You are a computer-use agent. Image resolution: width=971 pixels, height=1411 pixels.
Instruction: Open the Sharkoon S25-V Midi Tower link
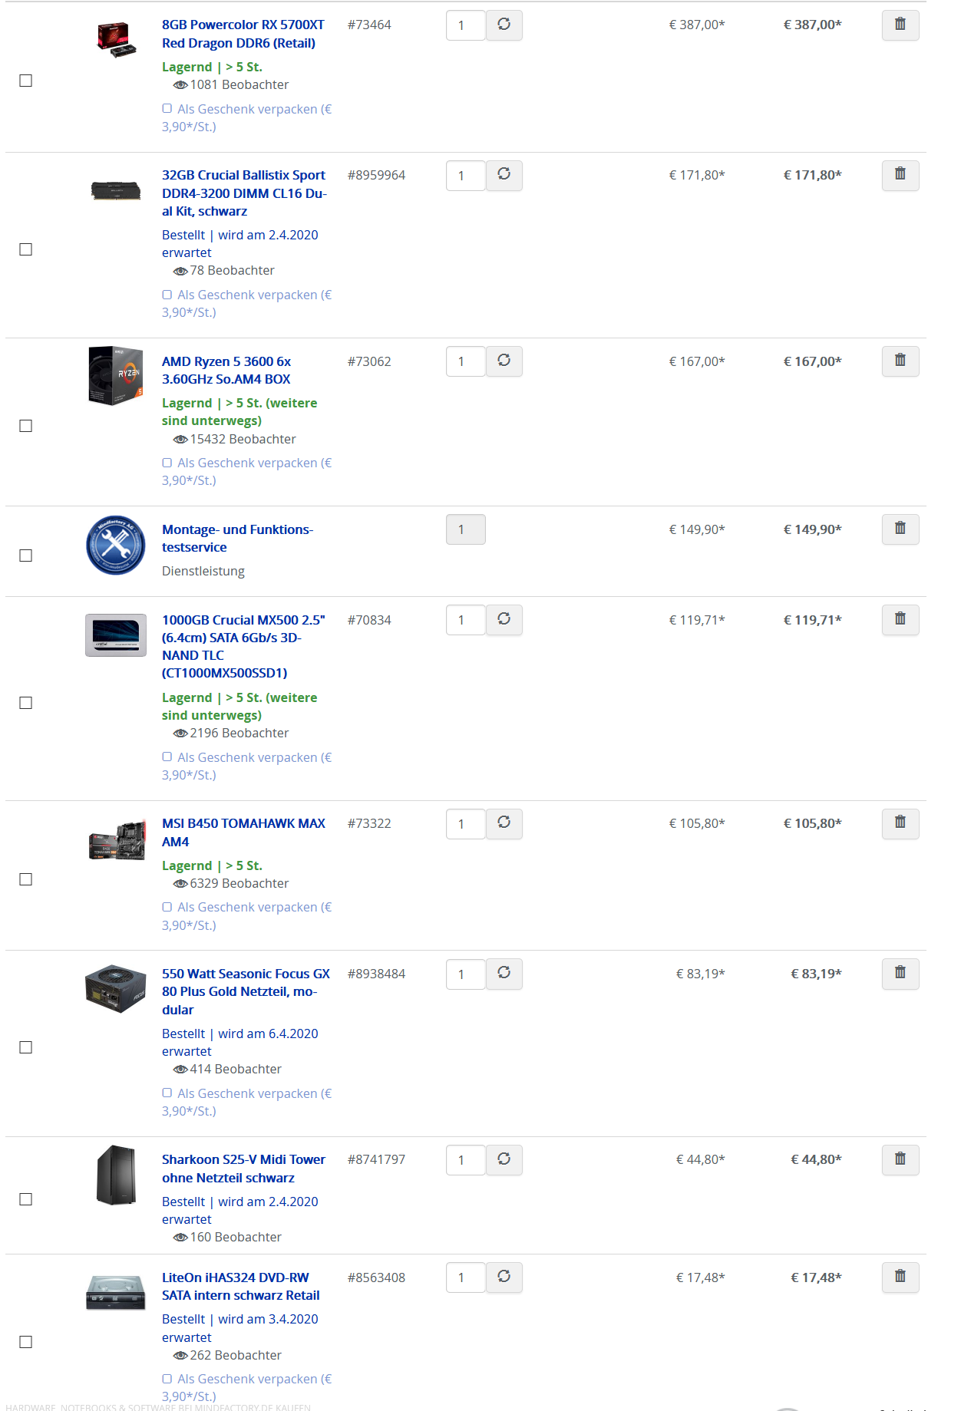243,1169
